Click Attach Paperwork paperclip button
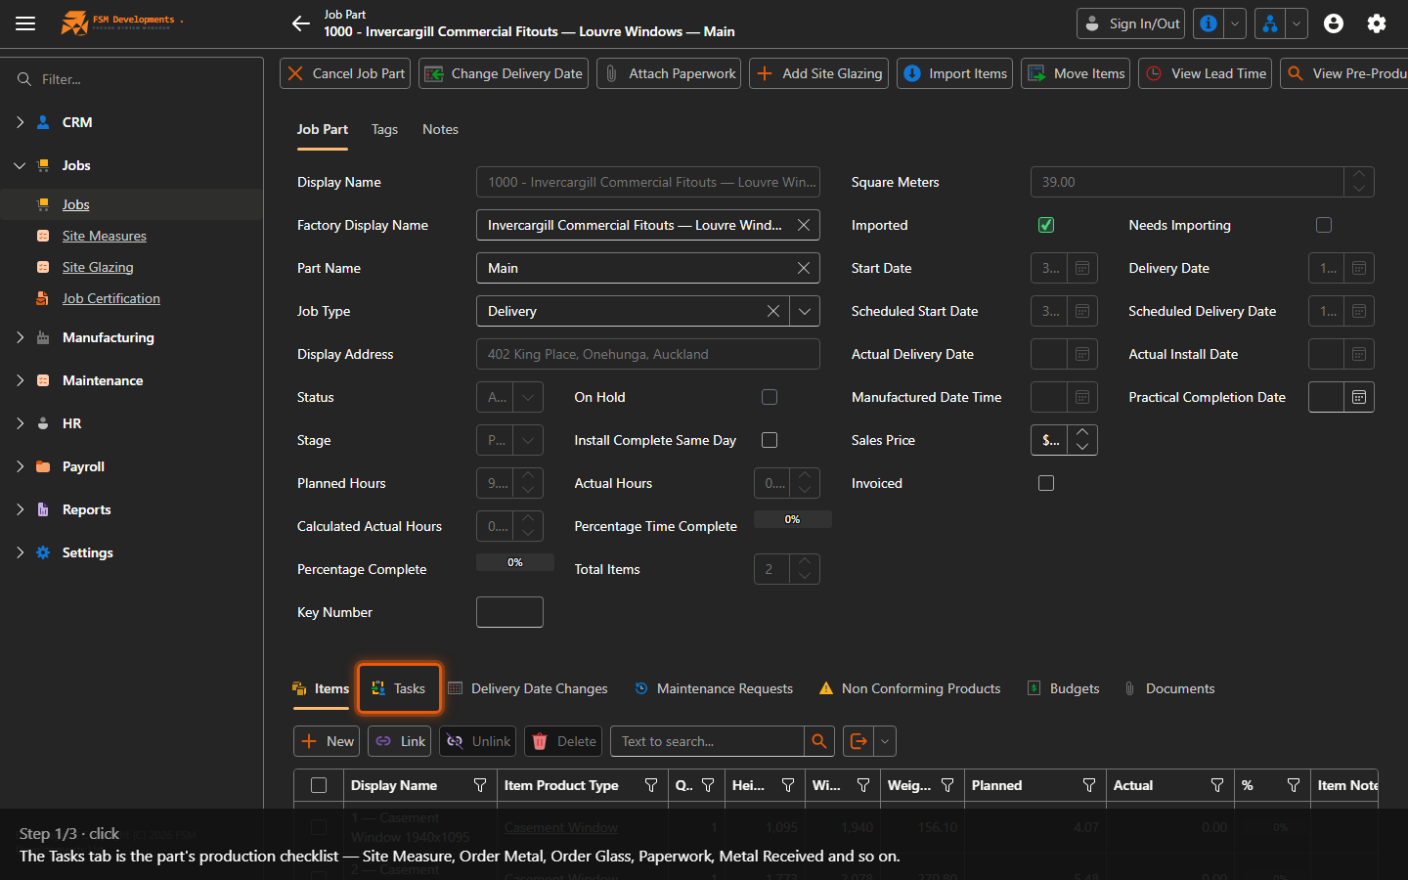This screenshot has height=880, width=1408. tap(669, 73)
